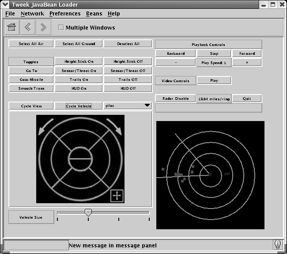Play Forward in the playback controls

pos(247,53)
